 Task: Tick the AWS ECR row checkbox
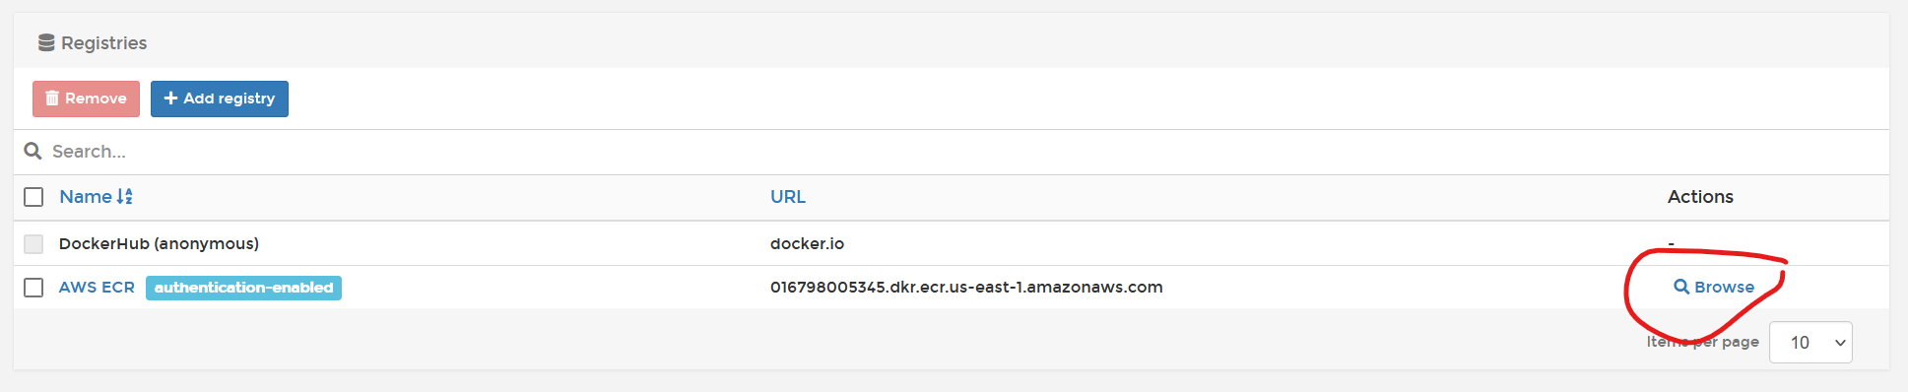(33, 288)
